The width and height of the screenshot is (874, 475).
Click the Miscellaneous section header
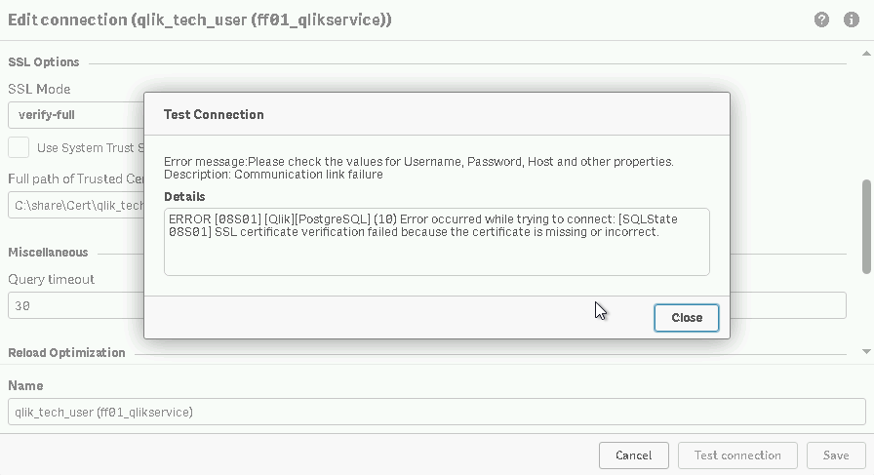(x=48, y=253)
